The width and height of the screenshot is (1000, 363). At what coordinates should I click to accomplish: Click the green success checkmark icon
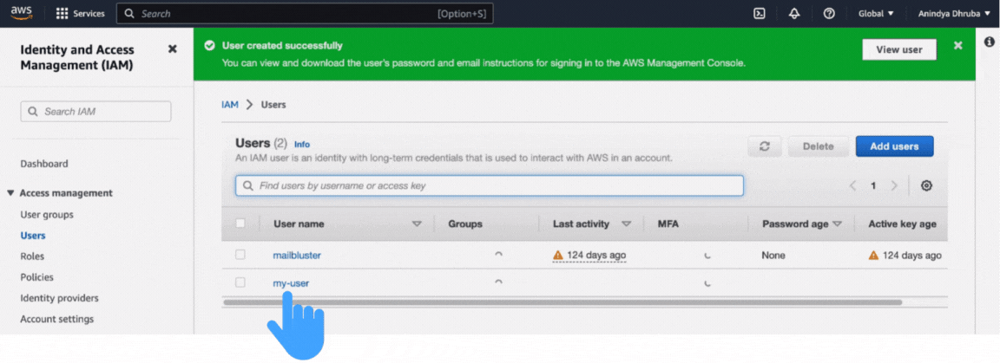(208, 46)
